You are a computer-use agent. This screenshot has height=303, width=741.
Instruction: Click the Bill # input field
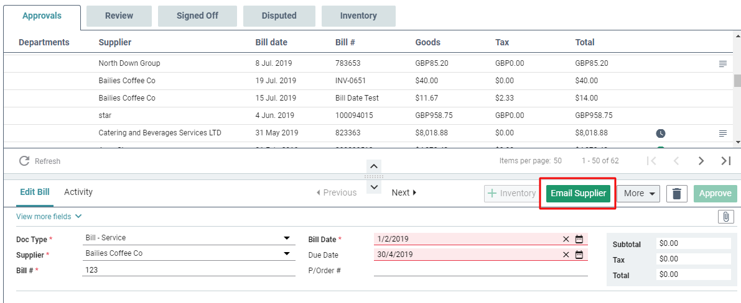(x=189, y=270)
